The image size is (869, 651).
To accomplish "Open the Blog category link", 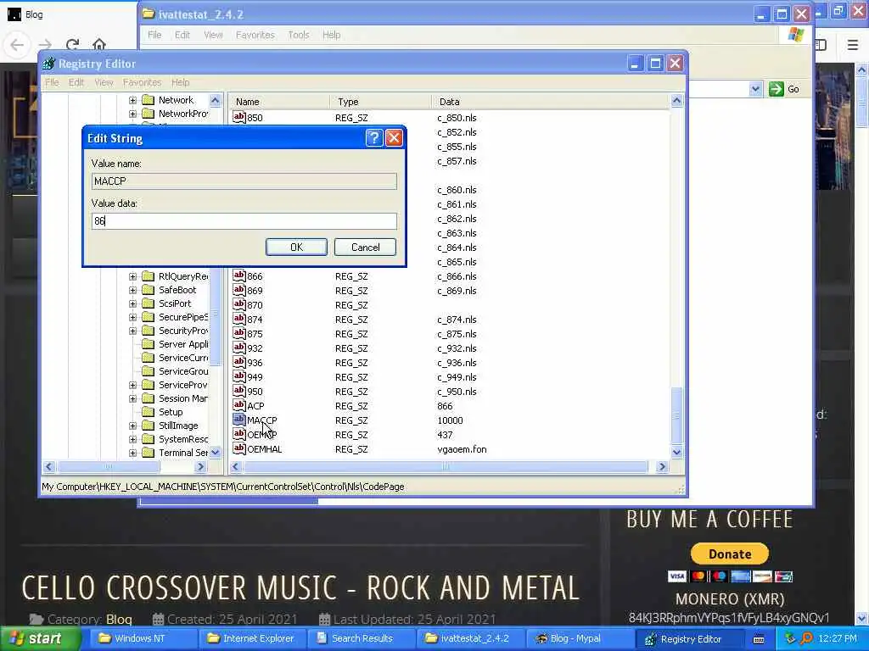I will [119, 619].
